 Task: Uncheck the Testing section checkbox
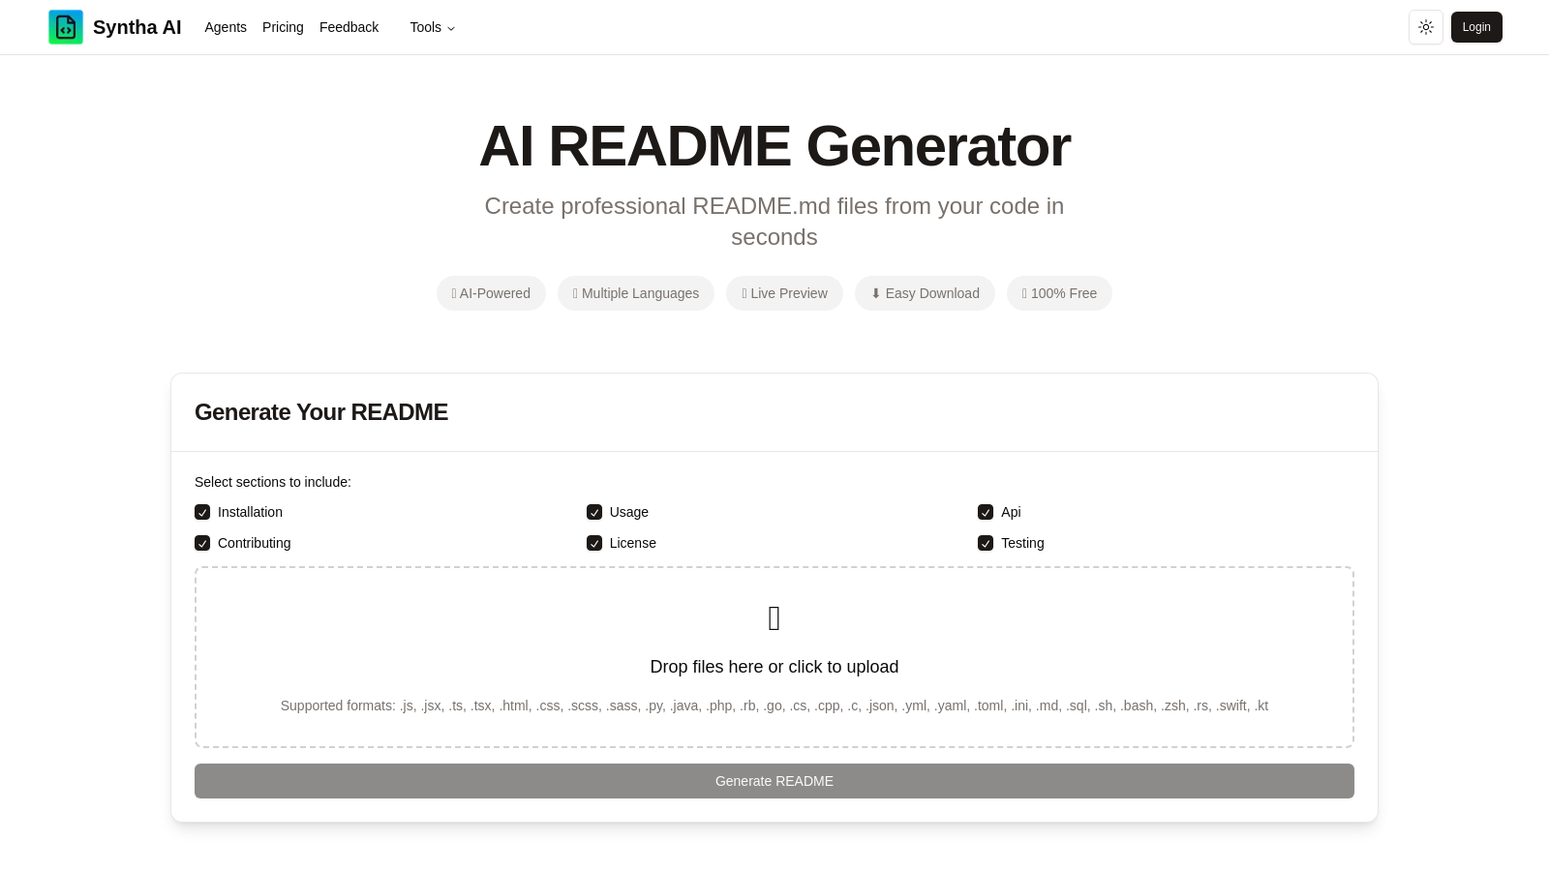pos(986,543)
